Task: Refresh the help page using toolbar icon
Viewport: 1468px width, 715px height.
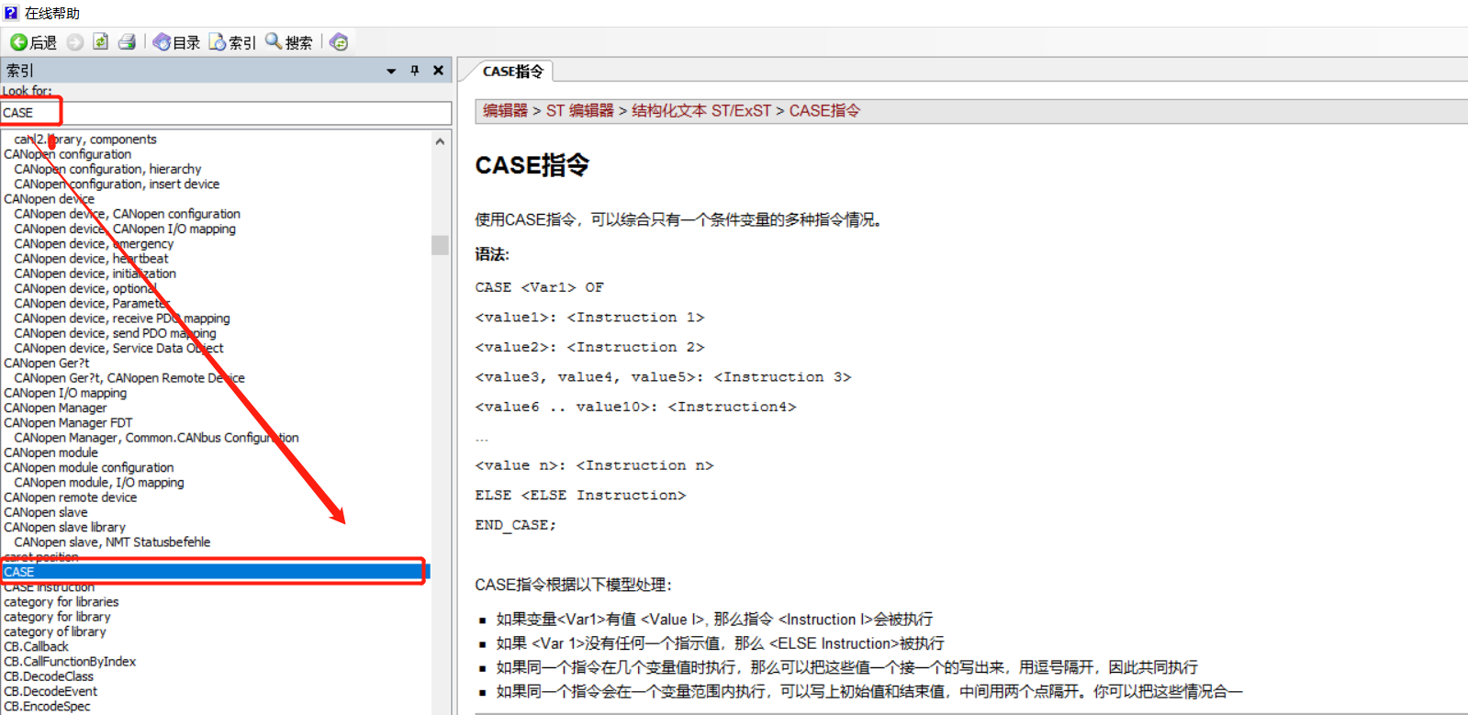Action: coord(101,42)
